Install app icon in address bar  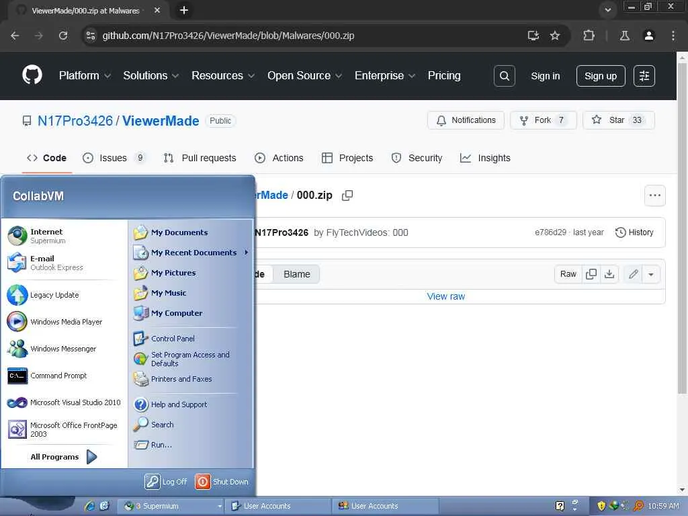pos(533,36)
